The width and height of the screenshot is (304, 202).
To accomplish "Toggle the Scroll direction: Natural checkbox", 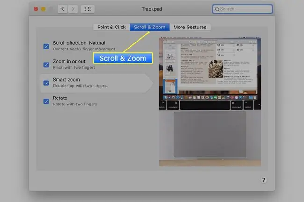I will tap(46, 46).
